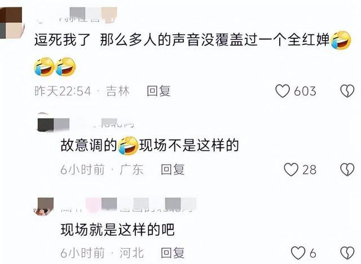Reply to the 吉林 comment
This screenshot has height=264, width=361.
pos(159,91)
